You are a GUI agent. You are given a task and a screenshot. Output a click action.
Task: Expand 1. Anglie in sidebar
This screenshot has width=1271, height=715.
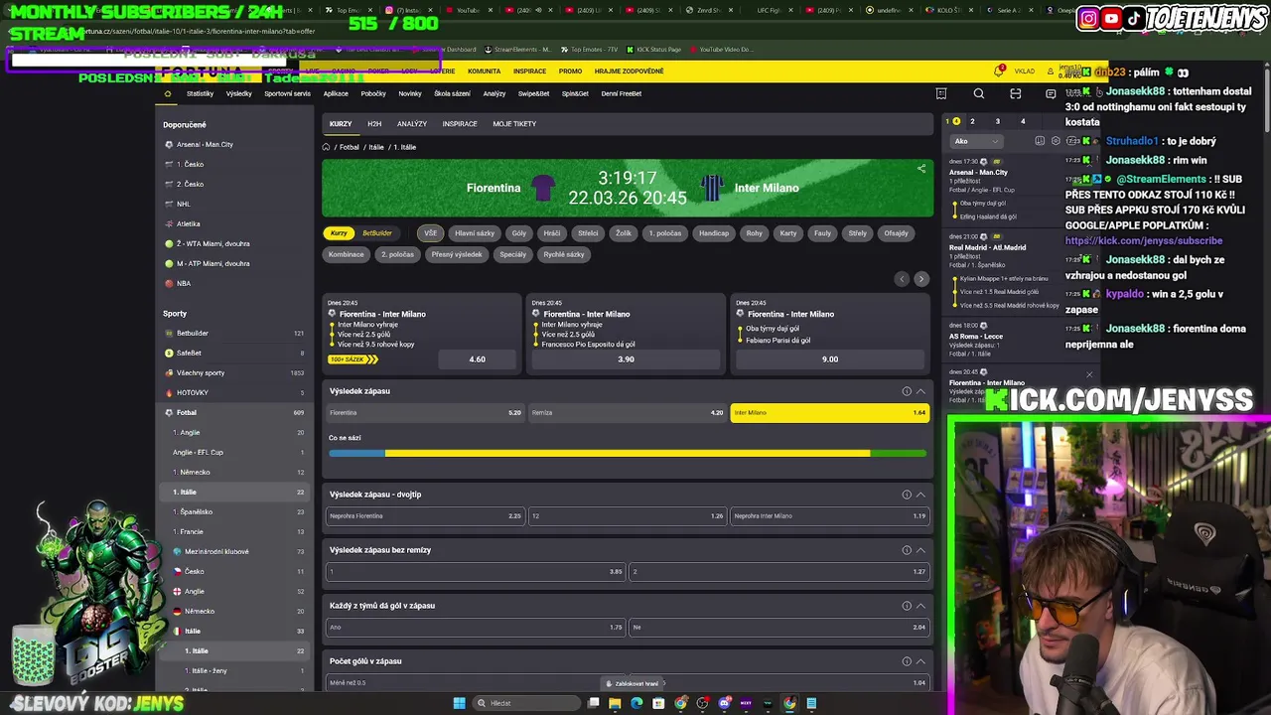(x=236, y=432)
